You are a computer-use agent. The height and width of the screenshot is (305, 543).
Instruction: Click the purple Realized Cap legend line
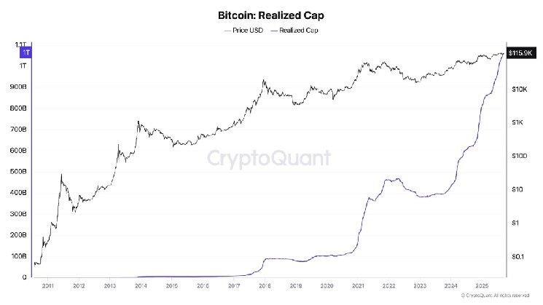(275, 31)
